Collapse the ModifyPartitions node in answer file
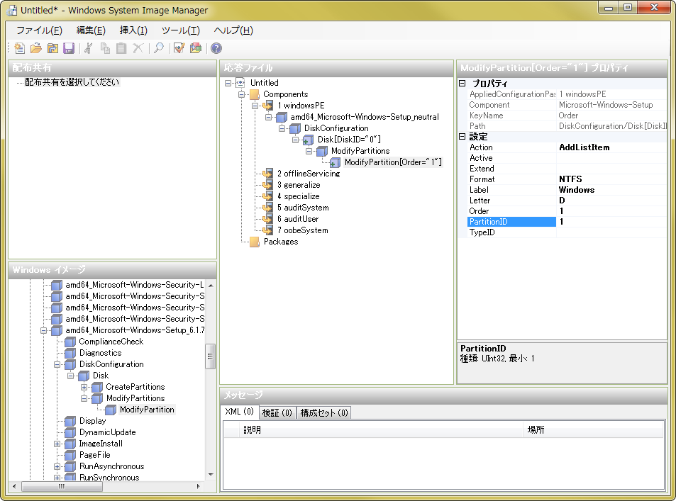The image size is (676, 501). pos(309,151)
